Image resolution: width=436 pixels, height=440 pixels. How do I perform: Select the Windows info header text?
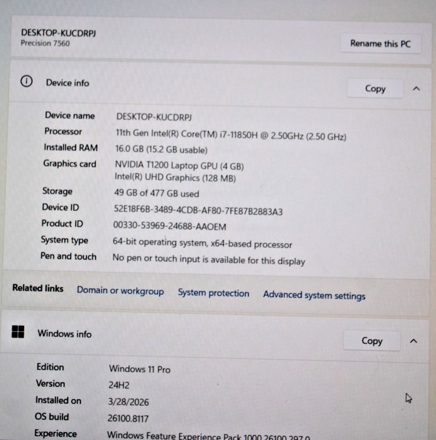point(65,334)
